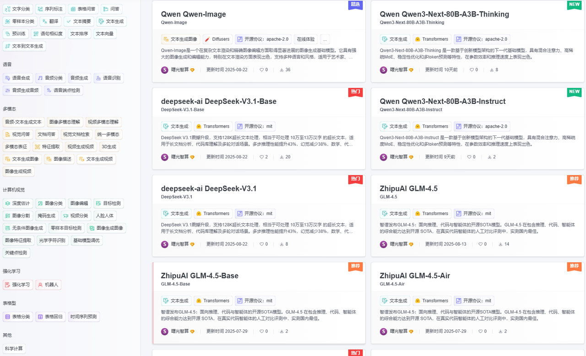Screen dimensions: 586x356
Task: Click the download icon on the GLM-4.5-Base card
Action: pyautogui.click(x=281, y=331)
